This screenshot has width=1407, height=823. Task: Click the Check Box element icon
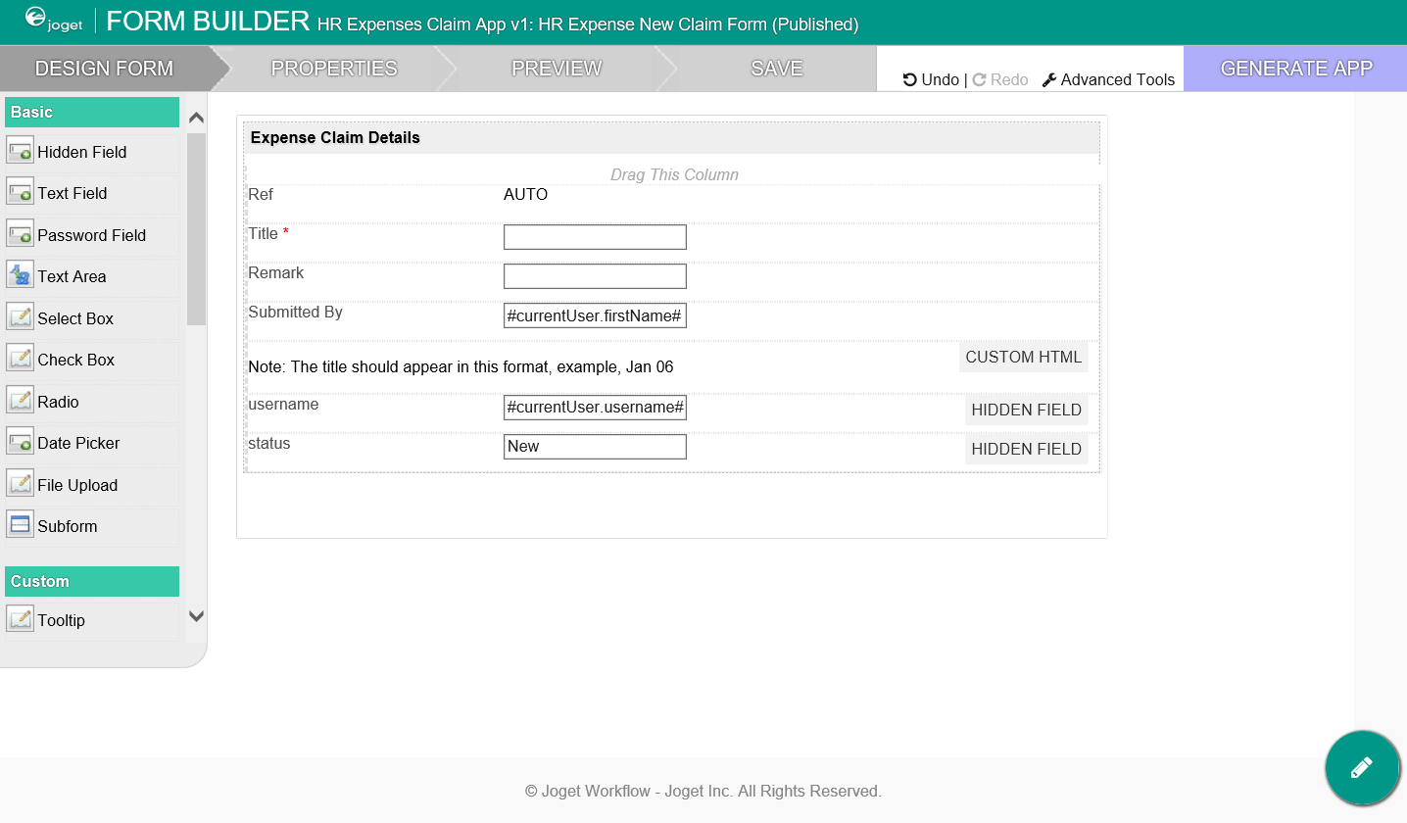pyautogui.click(x=20, y=359)
